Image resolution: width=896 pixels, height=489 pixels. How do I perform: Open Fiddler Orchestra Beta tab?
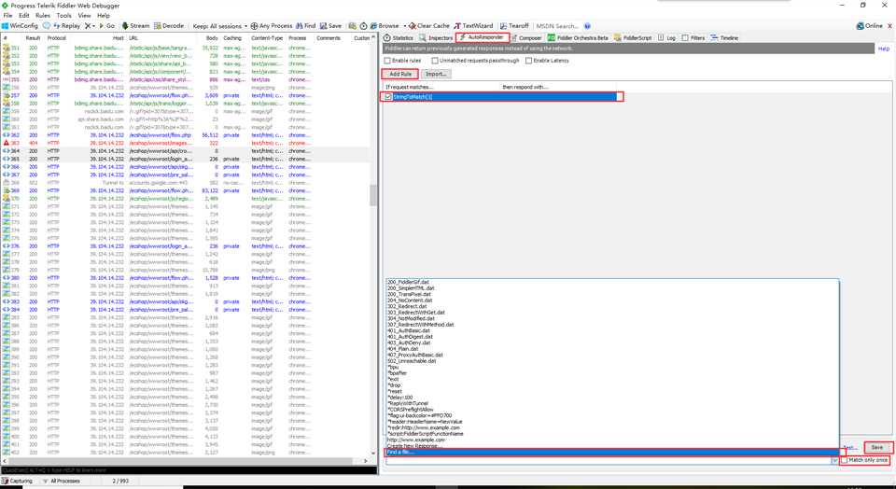tap(578, 37)
